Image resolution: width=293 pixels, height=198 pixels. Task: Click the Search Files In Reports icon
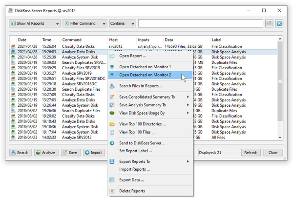(x=112, y=86)
